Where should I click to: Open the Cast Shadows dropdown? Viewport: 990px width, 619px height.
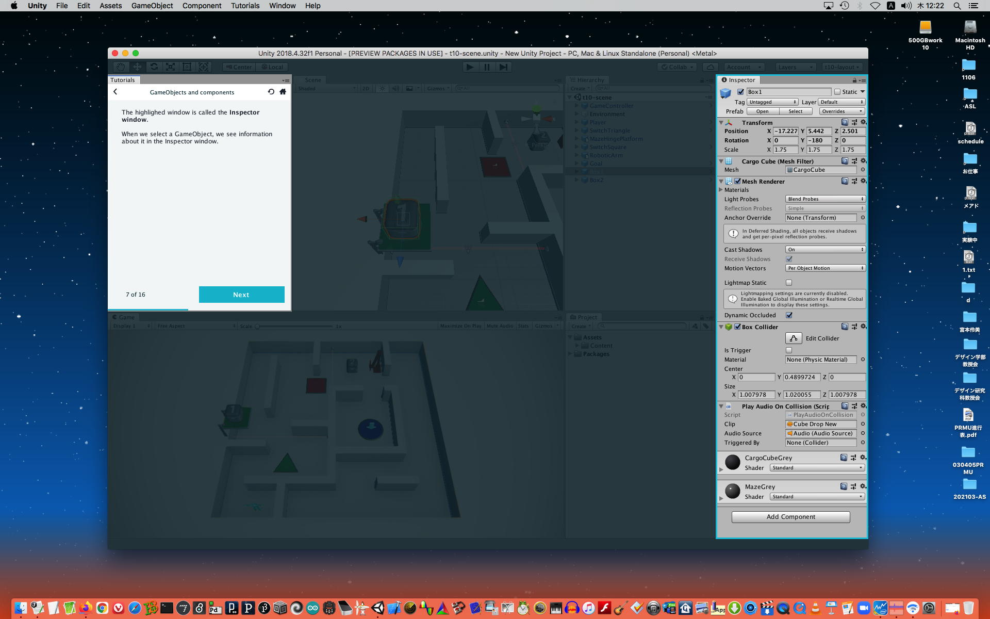coord(825,250)
